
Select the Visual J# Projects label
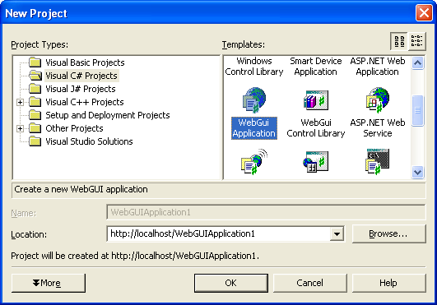(x=81, y=89)
